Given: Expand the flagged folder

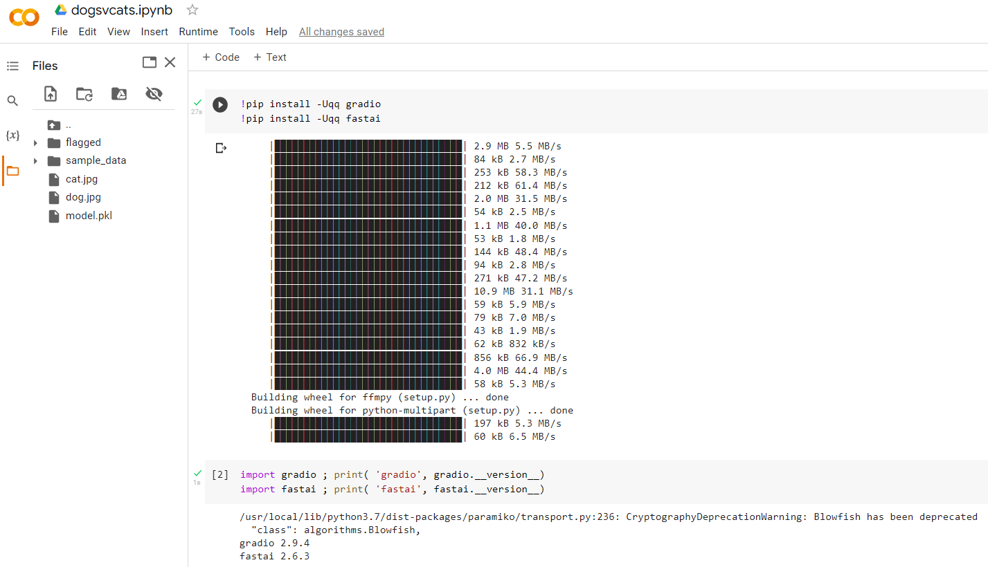Looking at the screenshot, I should [35, 143].
